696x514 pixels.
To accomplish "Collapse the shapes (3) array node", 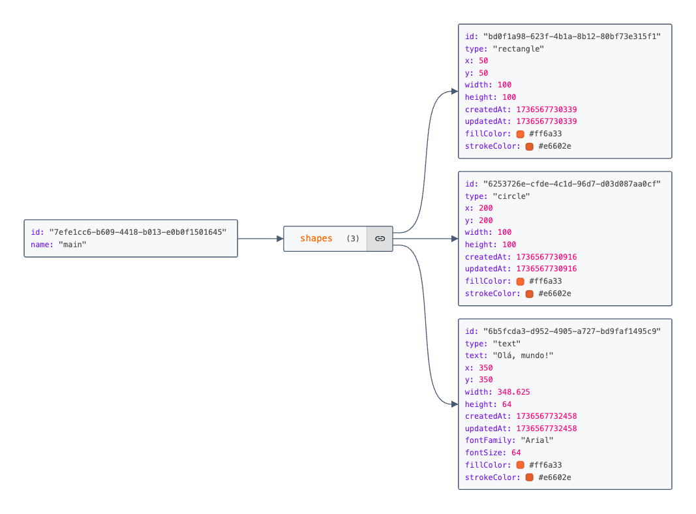I will click(x=316, y=239).
